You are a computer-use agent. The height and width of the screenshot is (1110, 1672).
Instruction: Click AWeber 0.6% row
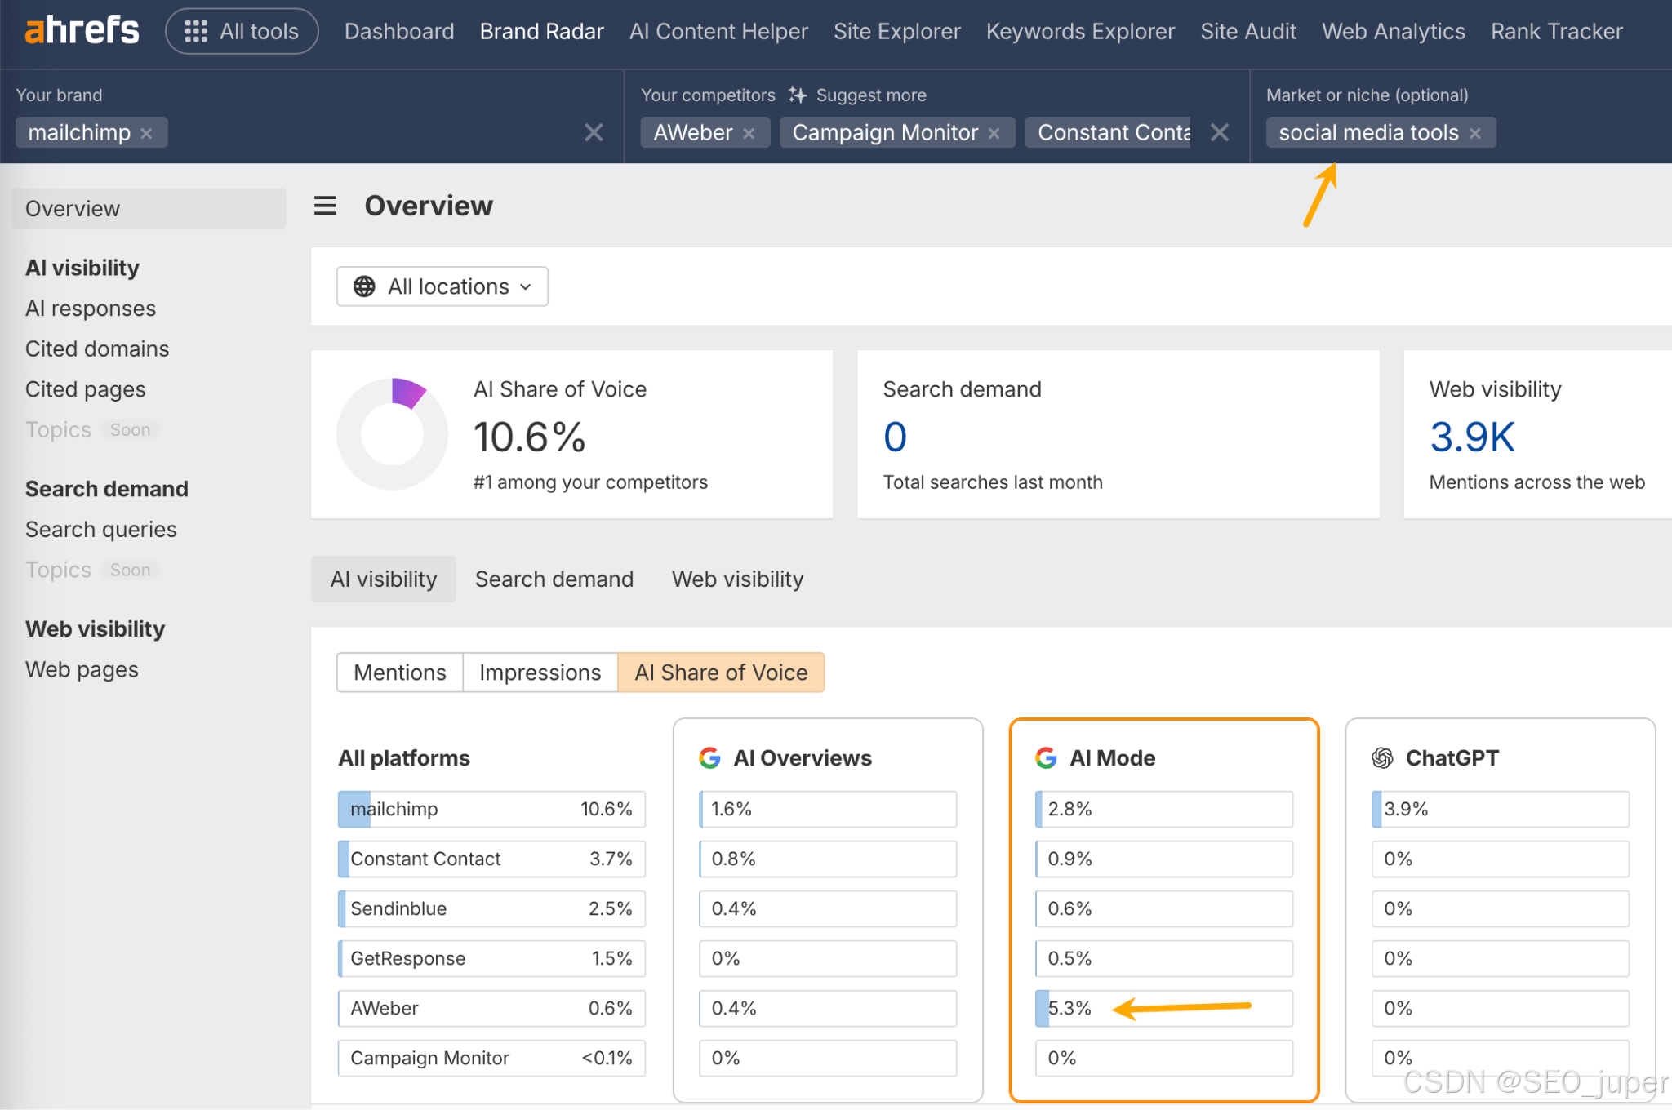491,1009
